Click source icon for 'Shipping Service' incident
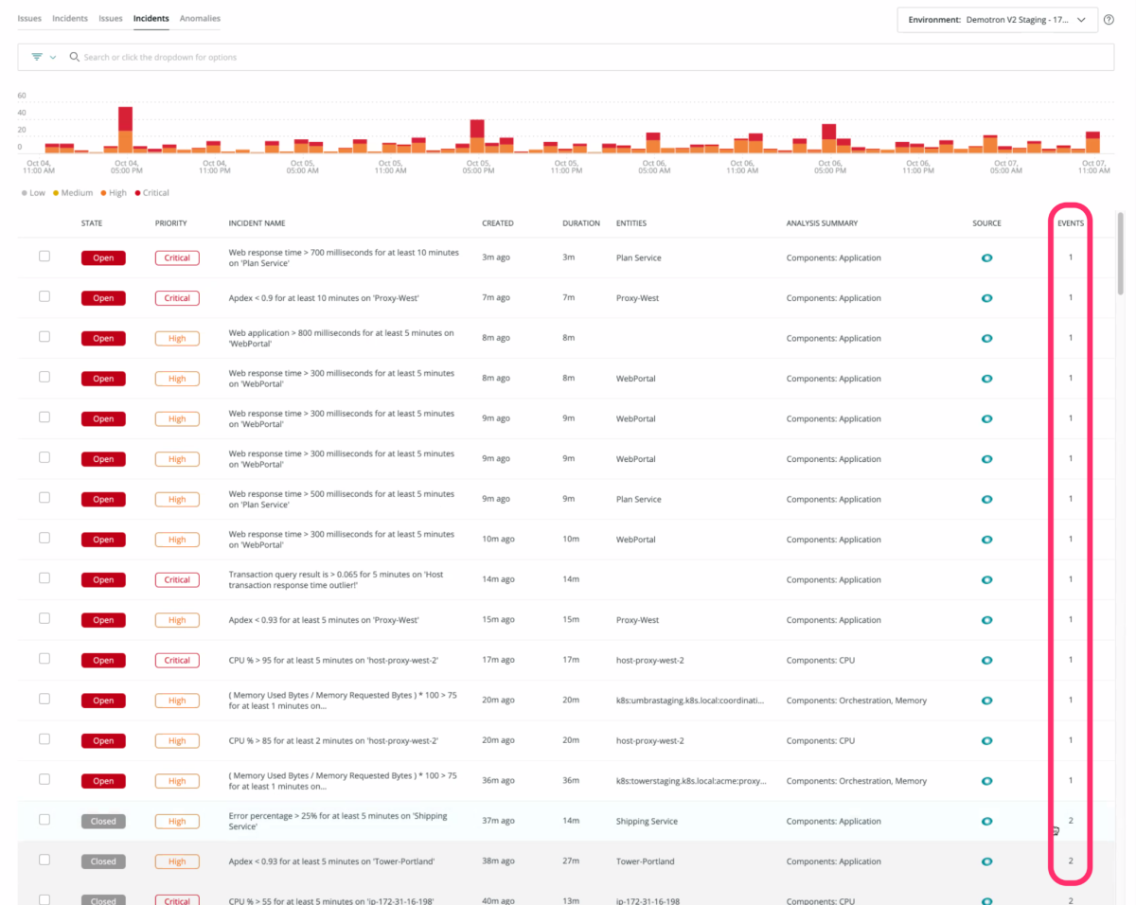The image size is (1136, 905). [986, 822]
